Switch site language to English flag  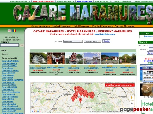pyautogui.click(x=10, y=31)
